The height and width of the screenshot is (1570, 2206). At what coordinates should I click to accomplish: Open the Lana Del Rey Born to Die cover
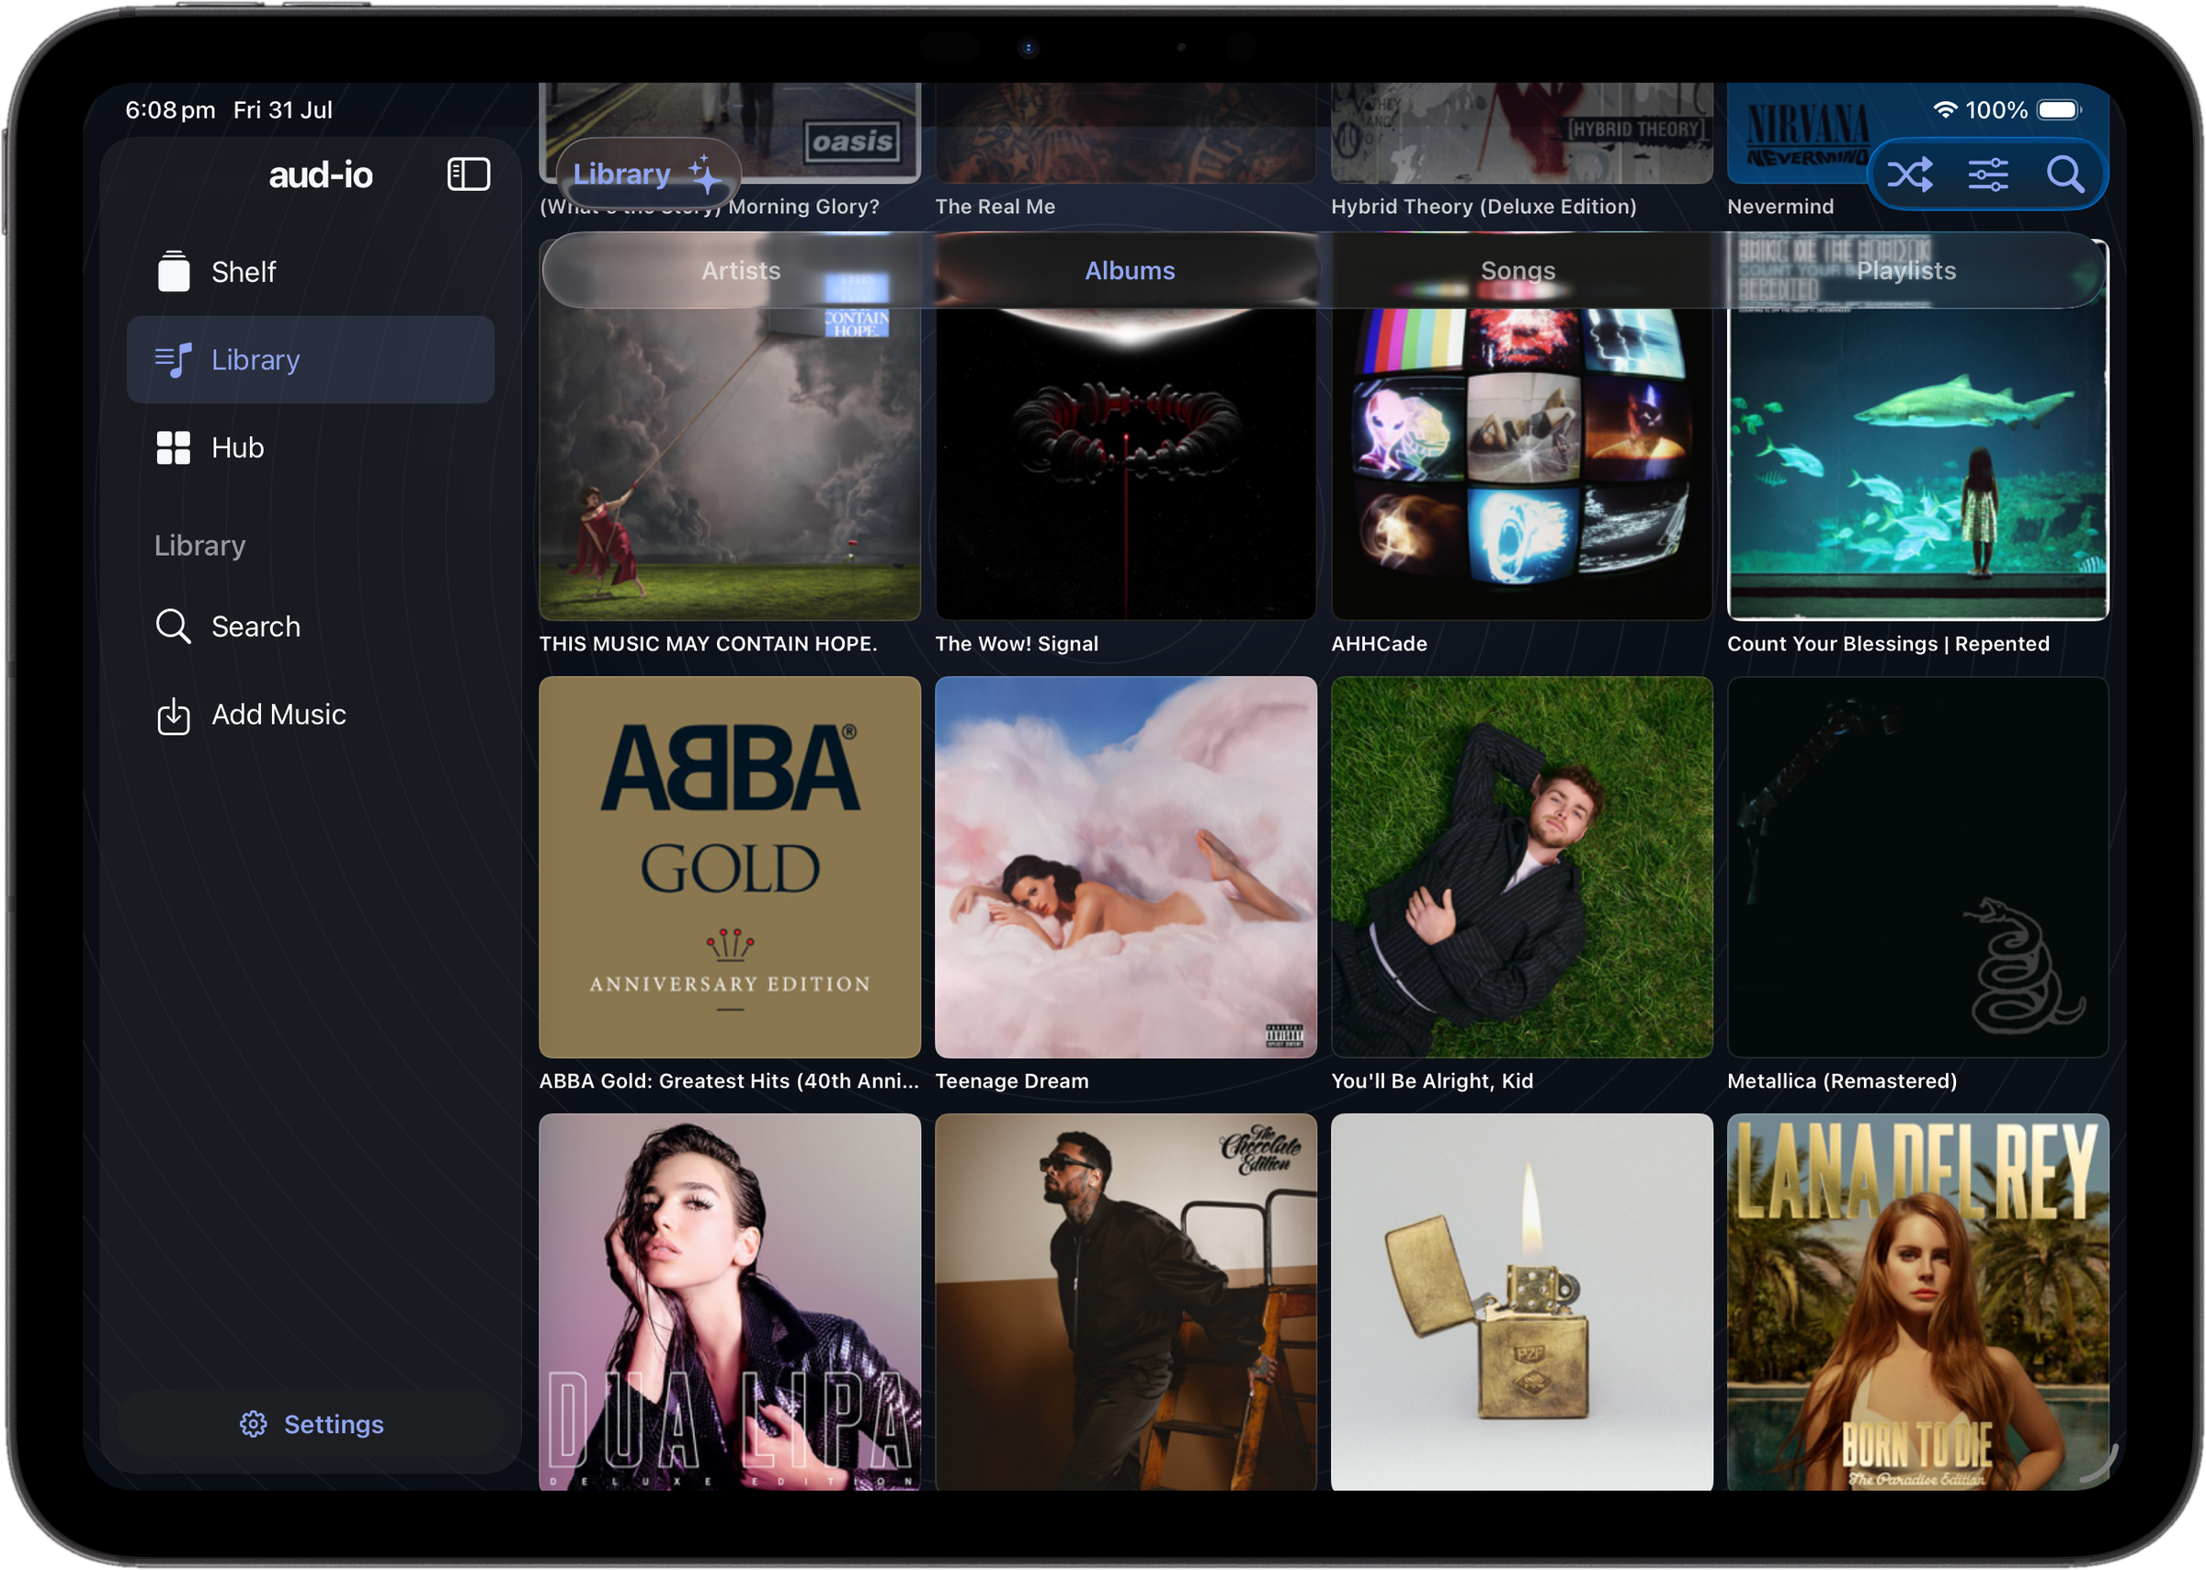(x=1917, y=1301)
